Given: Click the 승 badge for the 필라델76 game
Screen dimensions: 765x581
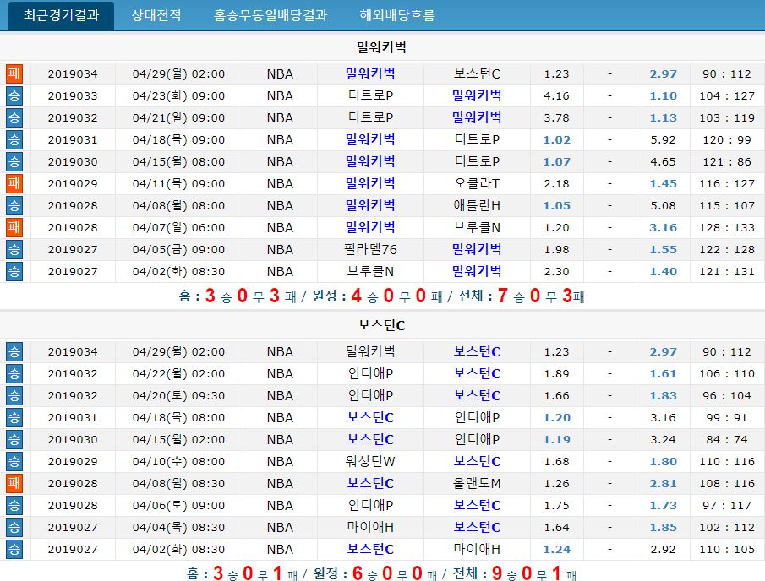Looking at the screenshot, I should pos(14,249).
